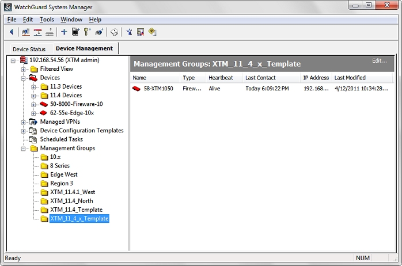Click the gold key toolbar icon
Screen dimensions: 402x266
[87, 32]
